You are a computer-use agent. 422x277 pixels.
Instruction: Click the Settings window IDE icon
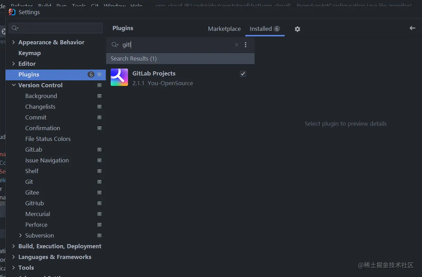pyautogui.click(x=11, y=12)
